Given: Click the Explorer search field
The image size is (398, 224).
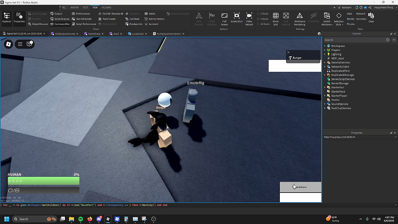Looking at the screenshot, I should click(x=354, y=40).
